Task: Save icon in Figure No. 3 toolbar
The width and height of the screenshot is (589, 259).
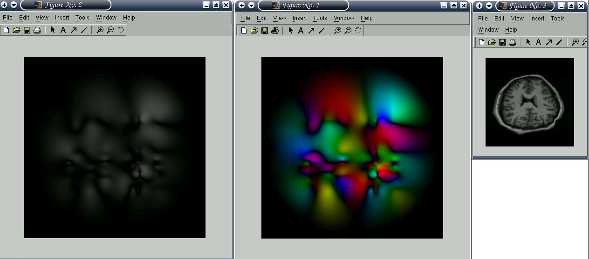Action: click(x=502, y=42)
